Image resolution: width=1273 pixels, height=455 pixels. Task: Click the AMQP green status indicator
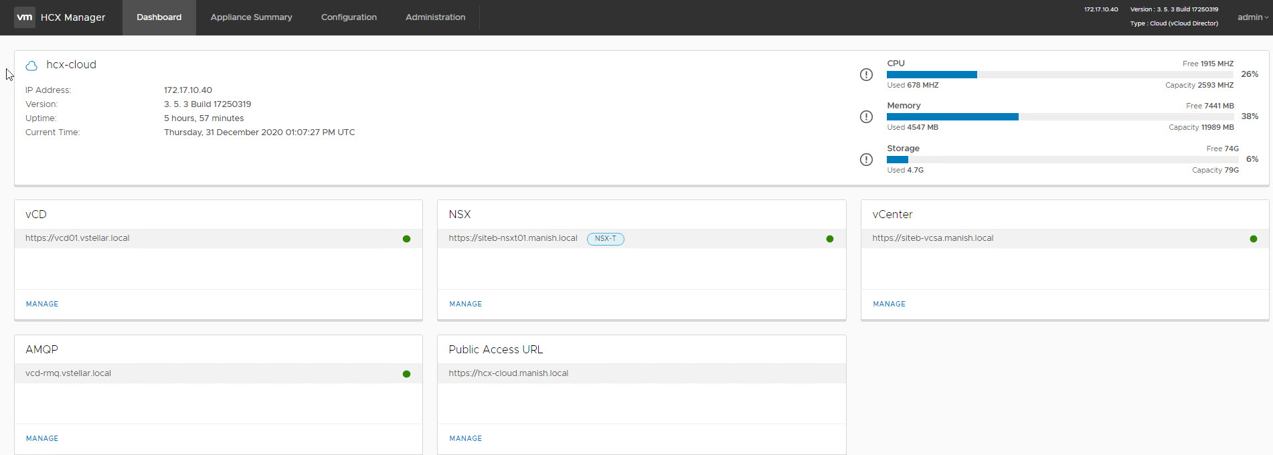(406, 374)
